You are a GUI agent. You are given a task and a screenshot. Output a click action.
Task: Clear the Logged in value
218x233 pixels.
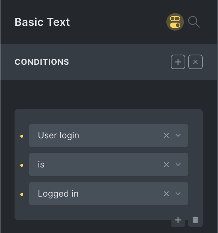coord(166,194)
